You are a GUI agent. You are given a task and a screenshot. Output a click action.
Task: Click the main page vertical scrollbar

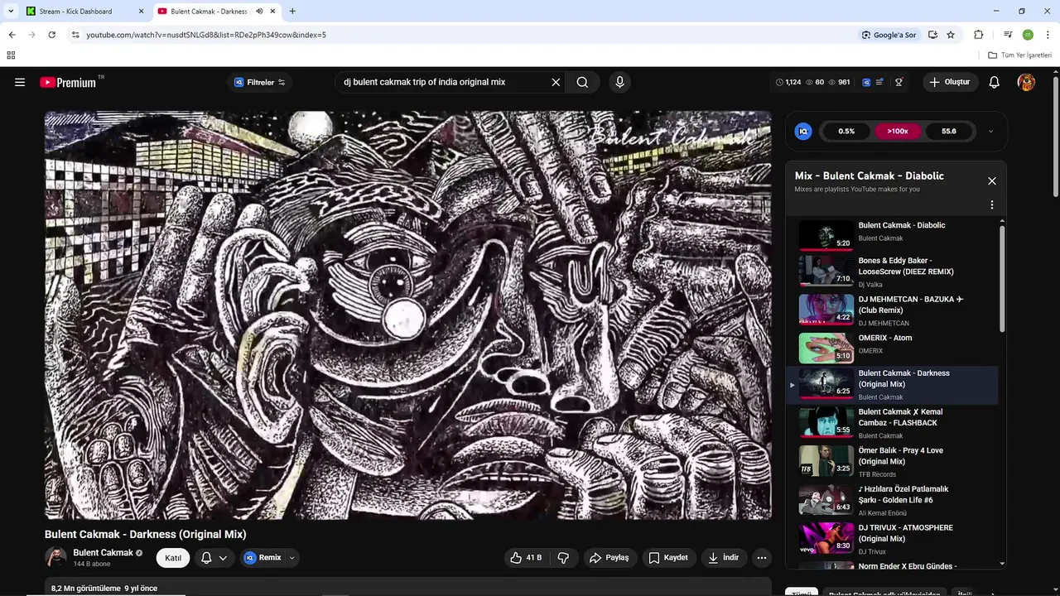(x=1055, y=137)
